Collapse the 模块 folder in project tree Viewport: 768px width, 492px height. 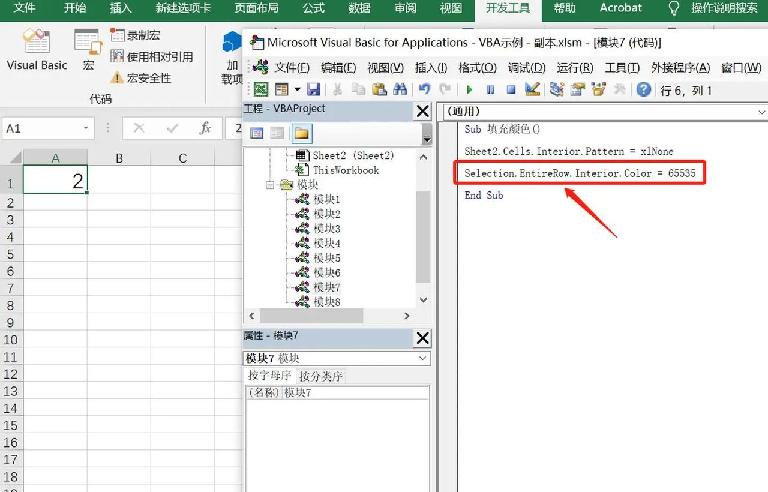coord(269,184)
